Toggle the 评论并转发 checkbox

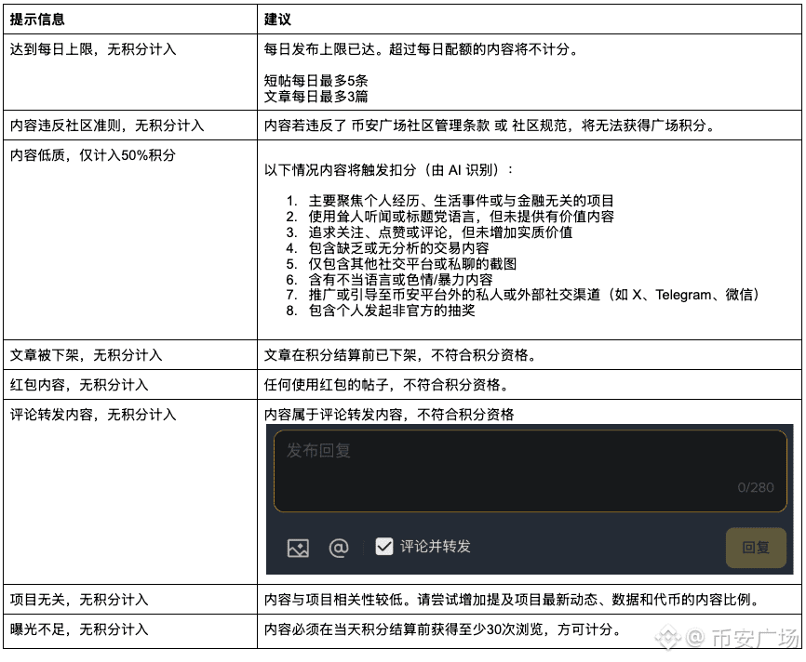pyautogui.click(x=384, y=547)
